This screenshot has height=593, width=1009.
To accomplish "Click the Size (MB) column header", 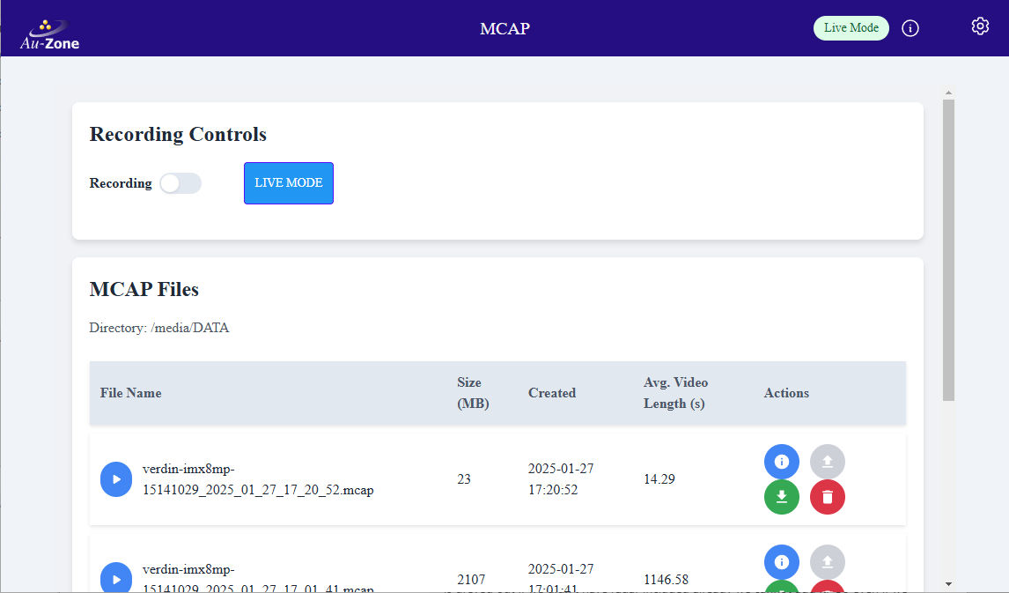I will tap(473, 393).
